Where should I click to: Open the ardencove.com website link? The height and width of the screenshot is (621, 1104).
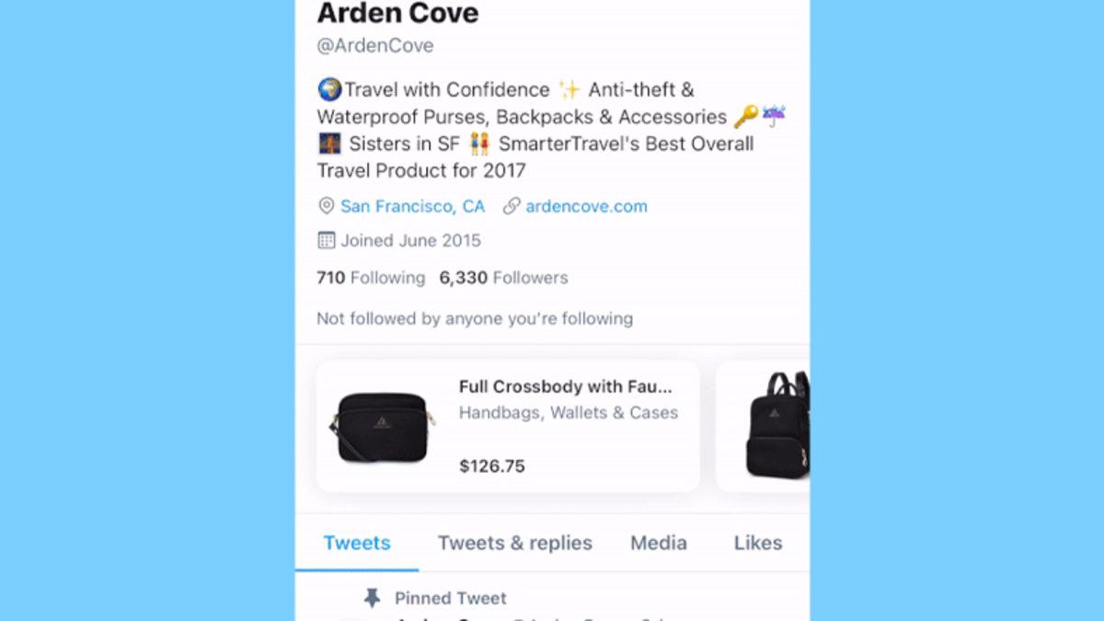586,206
